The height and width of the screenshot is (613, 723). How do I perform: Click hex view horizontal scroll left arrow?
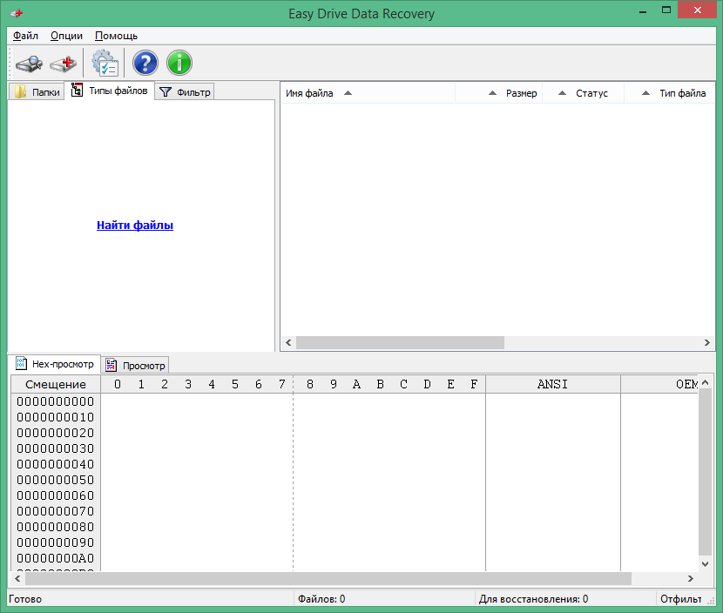coord(17,578)
